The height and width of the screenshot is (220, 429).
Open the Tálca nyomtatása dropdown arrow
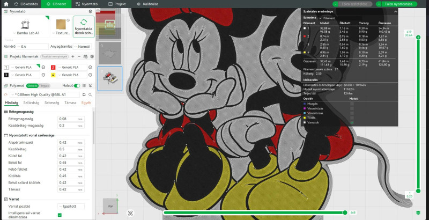click(379, 4)
